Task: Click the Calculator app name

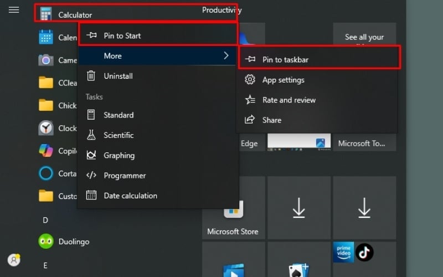Action: coord(75,15)
